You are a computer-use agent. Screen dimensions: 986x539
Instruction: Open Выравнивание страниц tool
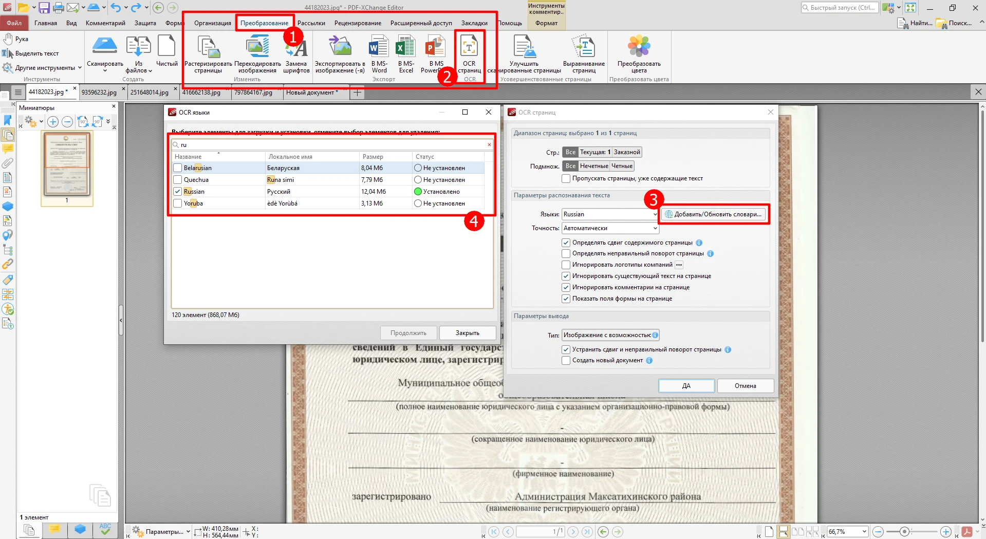pyautogui.click(x=584, y=54)
